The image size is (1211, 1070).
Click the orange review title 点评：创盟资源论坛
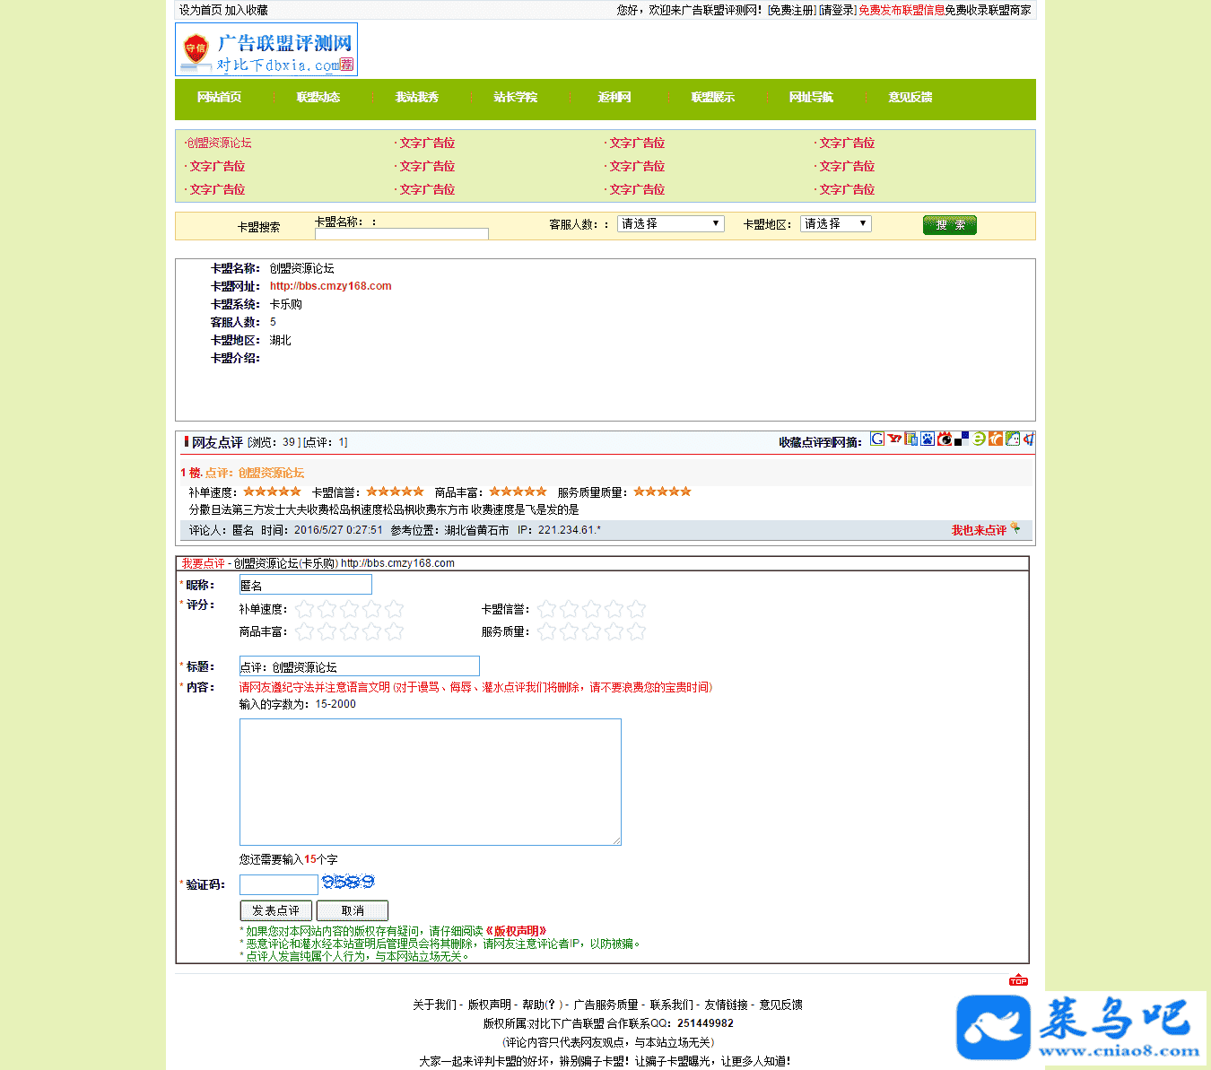[255, 473]
